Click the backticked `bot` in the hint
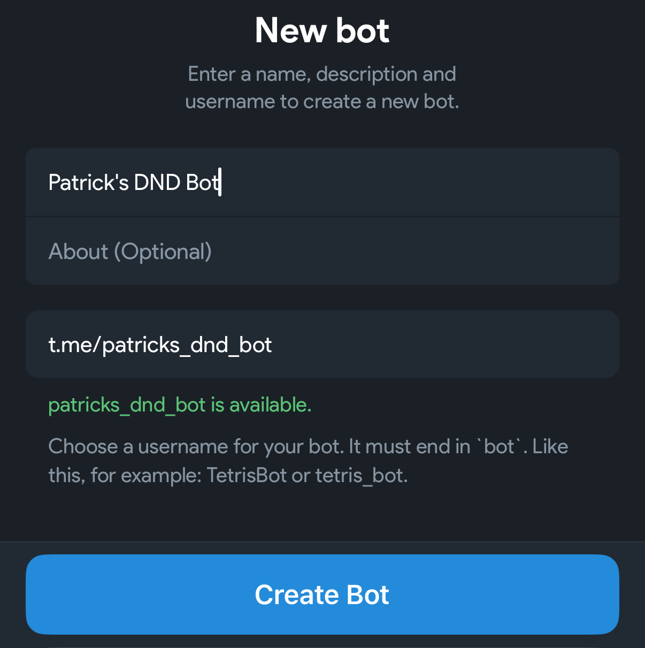645x648 pixels. click(x=498, y=446)
